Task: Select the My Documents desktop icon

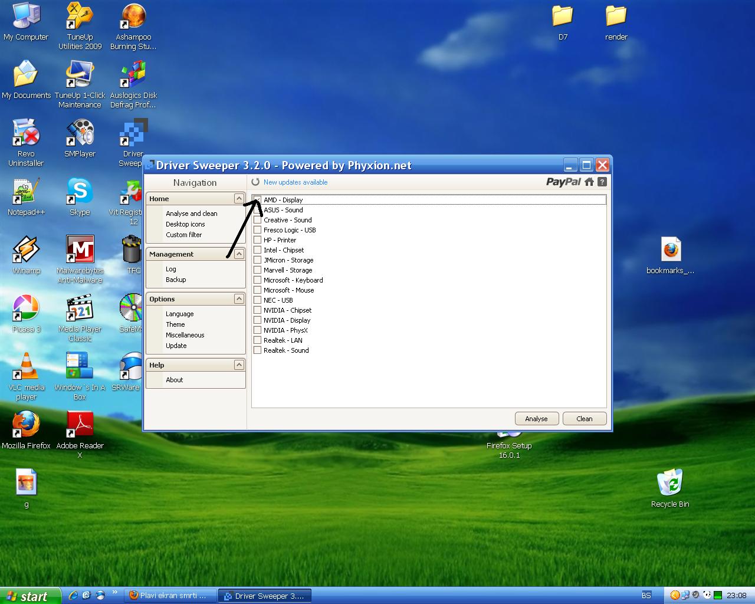Action: pos(26,80)
